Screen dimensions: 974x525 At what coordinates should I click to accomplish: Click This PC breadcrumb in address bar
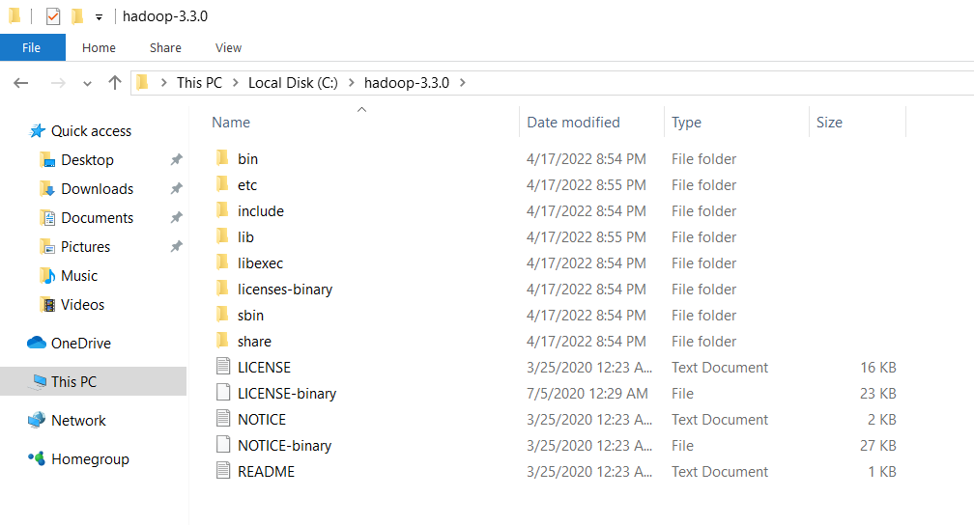pyautogui.click(x=199, y=83)
